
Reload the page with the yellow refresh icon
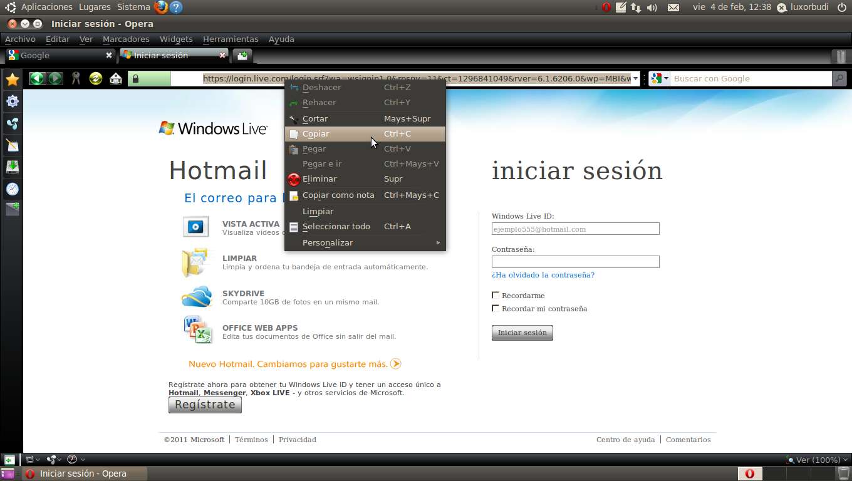(x=96, y=78)
